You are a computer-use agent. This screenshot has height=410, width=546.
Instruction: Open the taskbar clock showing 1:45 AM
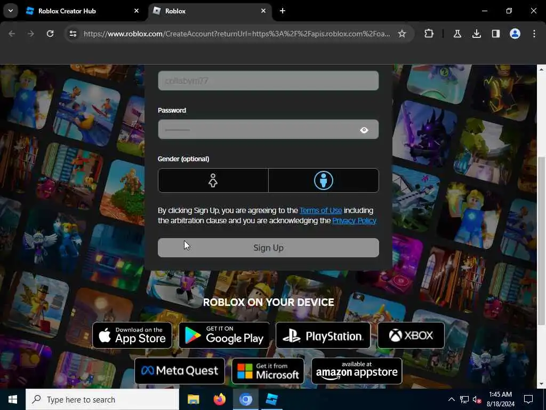pos(500,399)
